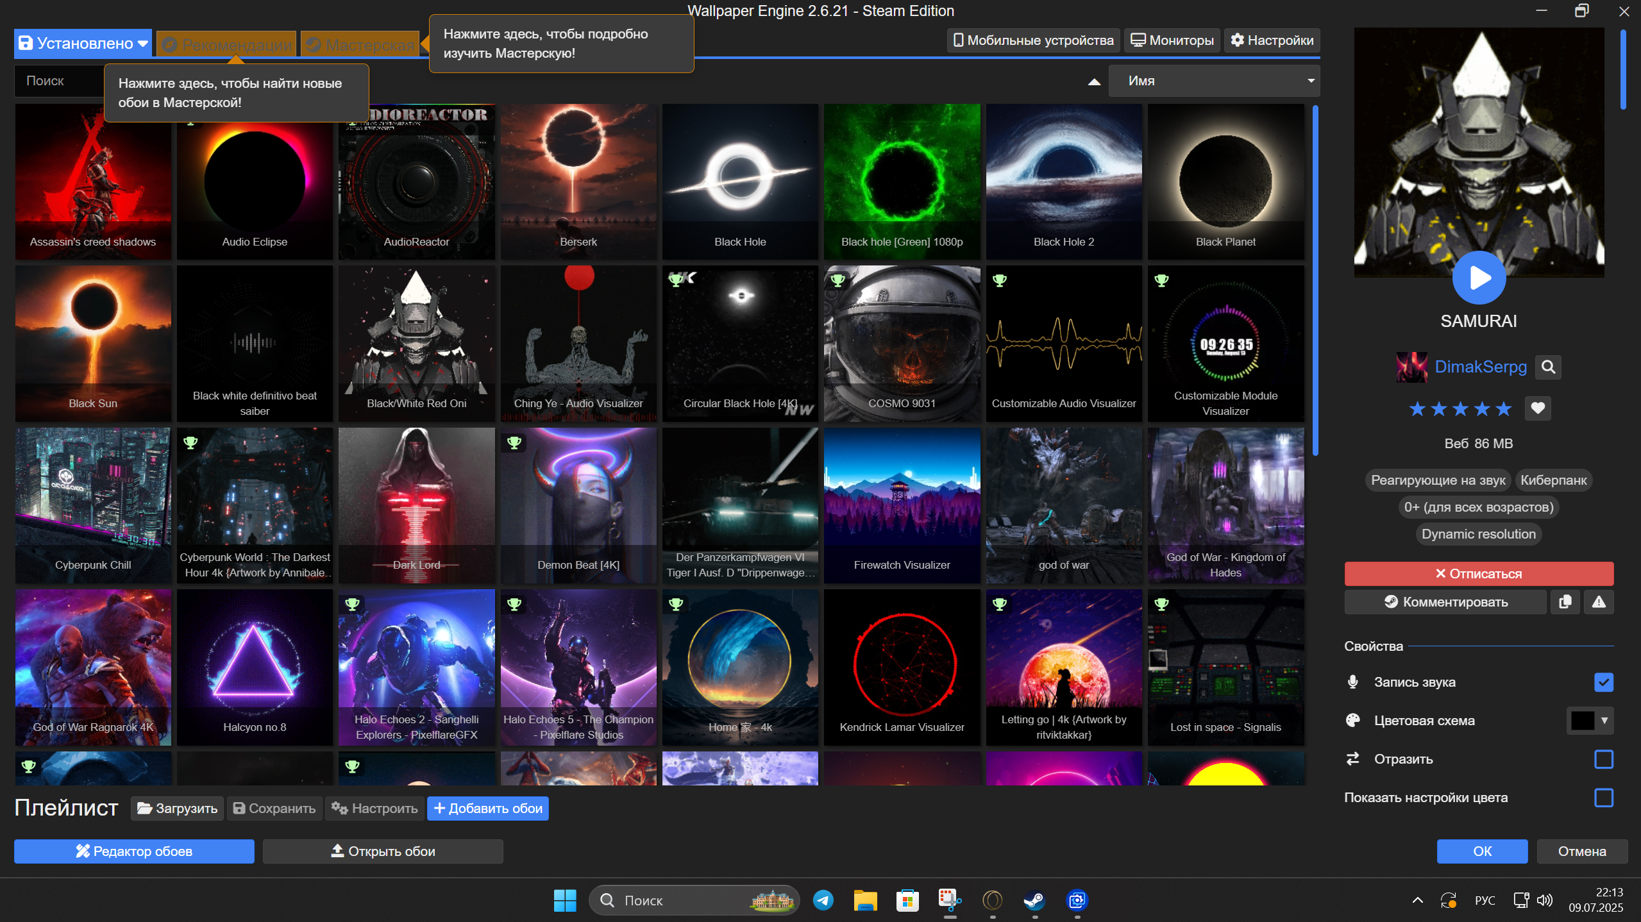Click the DimakSerpg author avatar
The width and height of the screenshot is (1641, 922).
click(1412, 367)
